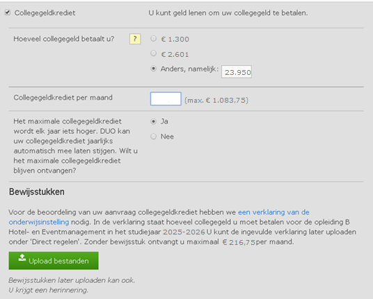
Task: Open the yellow question mark help icon
Action: (135, 39)
